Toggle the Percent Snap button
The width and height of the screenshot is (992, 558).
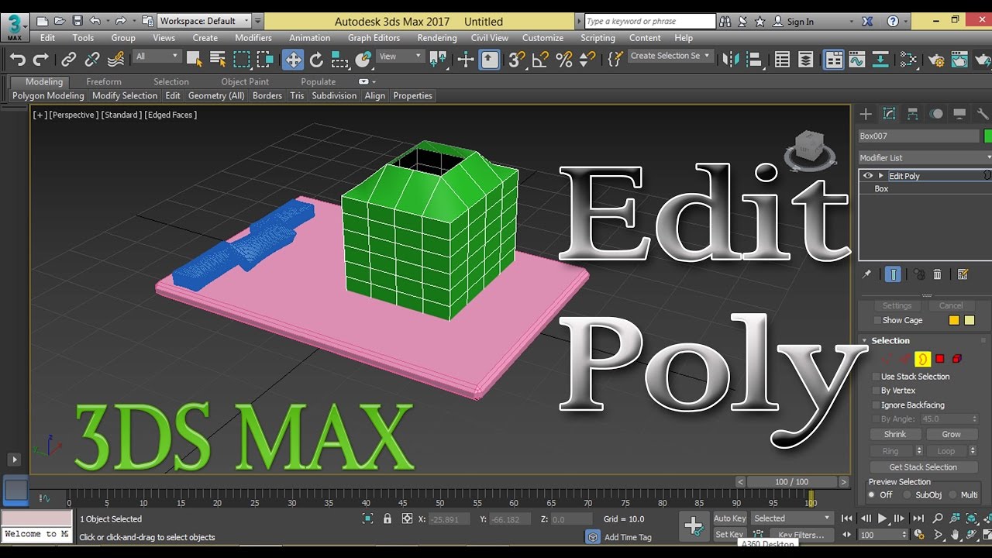point(564,59)
